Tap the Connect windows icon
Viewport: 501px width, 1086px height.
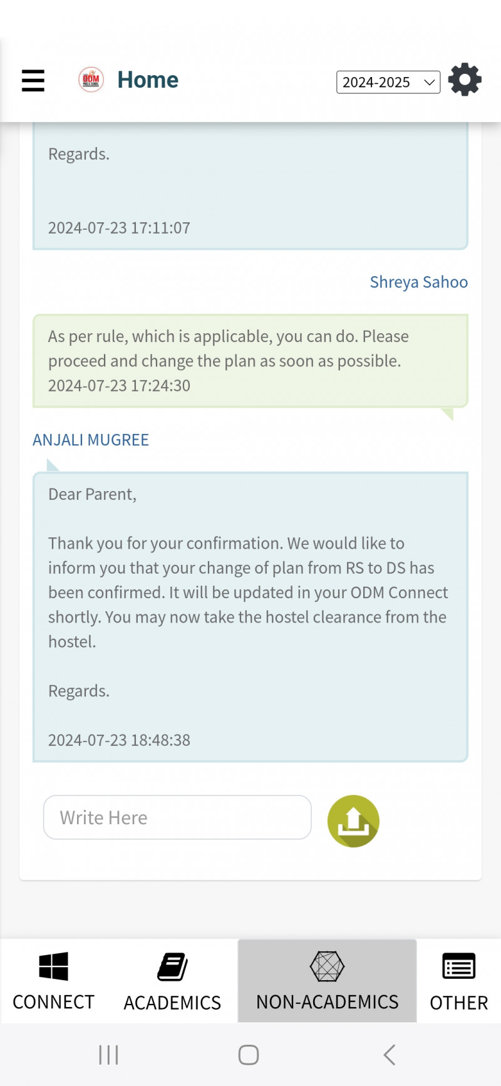(x=53, y=966)
